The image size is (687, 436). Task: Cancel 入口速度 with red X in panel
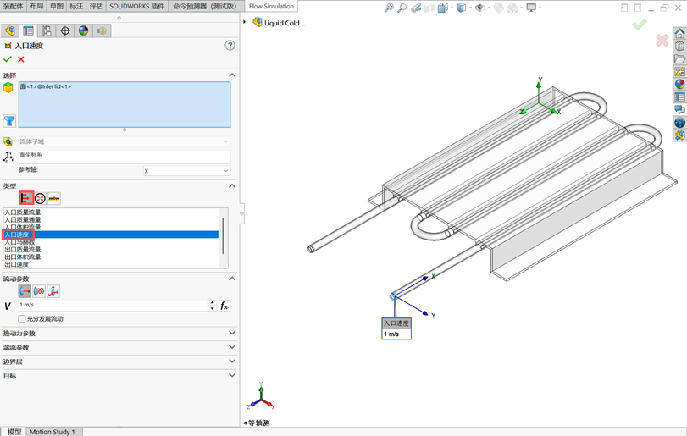click(21, 59)
